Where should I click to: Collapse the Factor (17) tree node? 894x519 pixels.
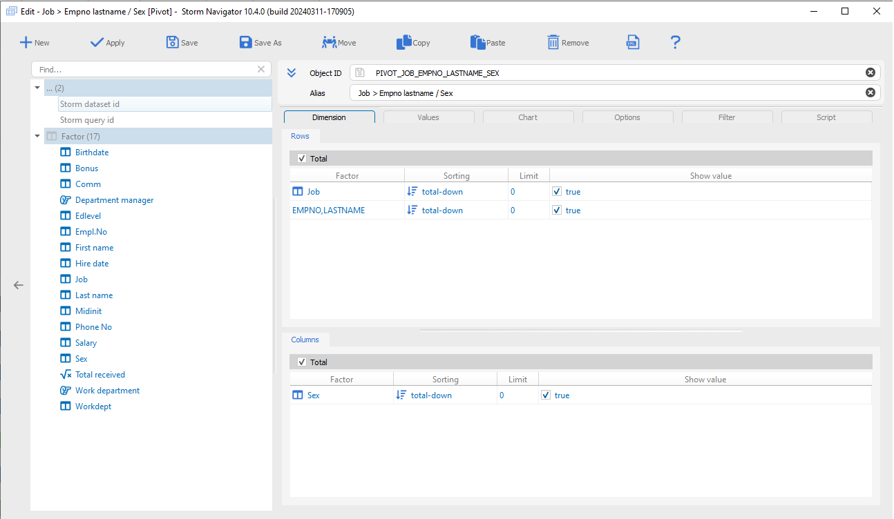(x=37, y=137)
